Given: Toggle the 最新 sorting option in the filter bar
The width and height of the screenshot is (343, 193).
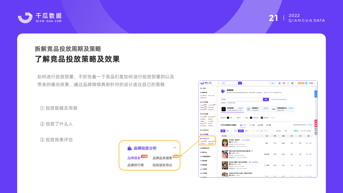Looking at the screenshot, I should pos(228,130).
